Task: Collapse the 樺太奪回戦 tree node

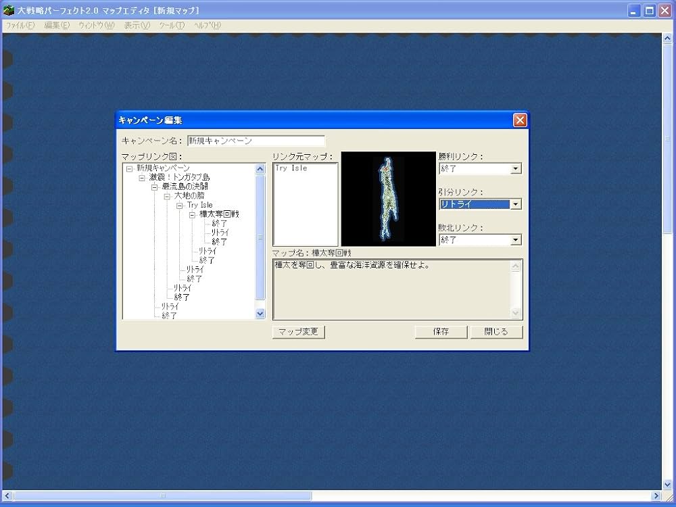Action: (x=192, y=215)
